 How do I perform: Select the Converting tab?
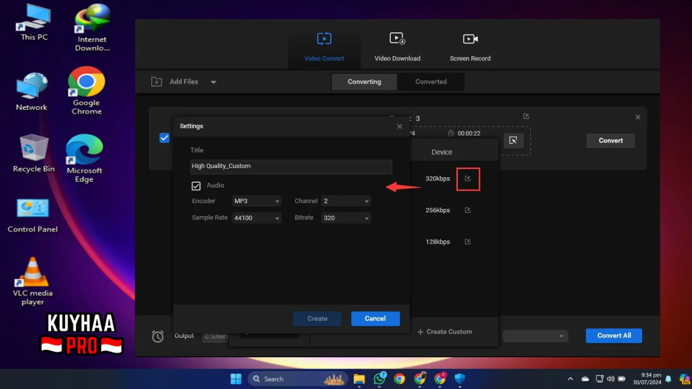click(364, 82)
